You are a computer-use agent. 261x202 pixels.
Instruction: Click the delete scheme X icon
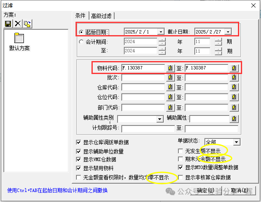click(18, 24)
